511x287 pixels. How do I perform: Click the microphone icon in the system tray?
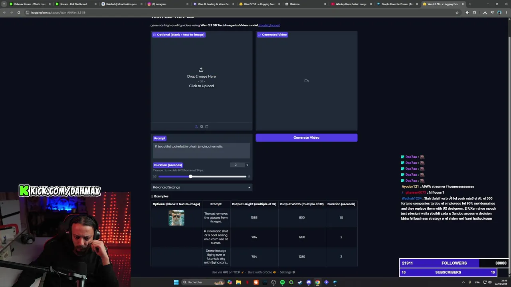470,282
